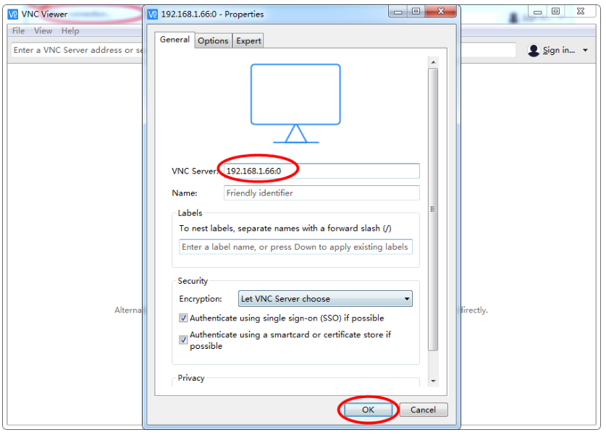606x435 pixels.
Task: Close the VNC Viewer main window
Action: (x=581, y=12)
